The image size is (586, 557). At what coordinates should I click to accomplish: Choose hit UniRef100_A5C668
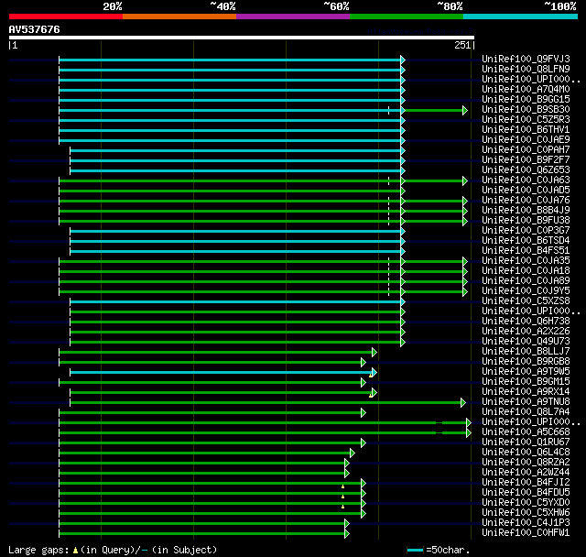pyautogui.click(x=526, y=432)
